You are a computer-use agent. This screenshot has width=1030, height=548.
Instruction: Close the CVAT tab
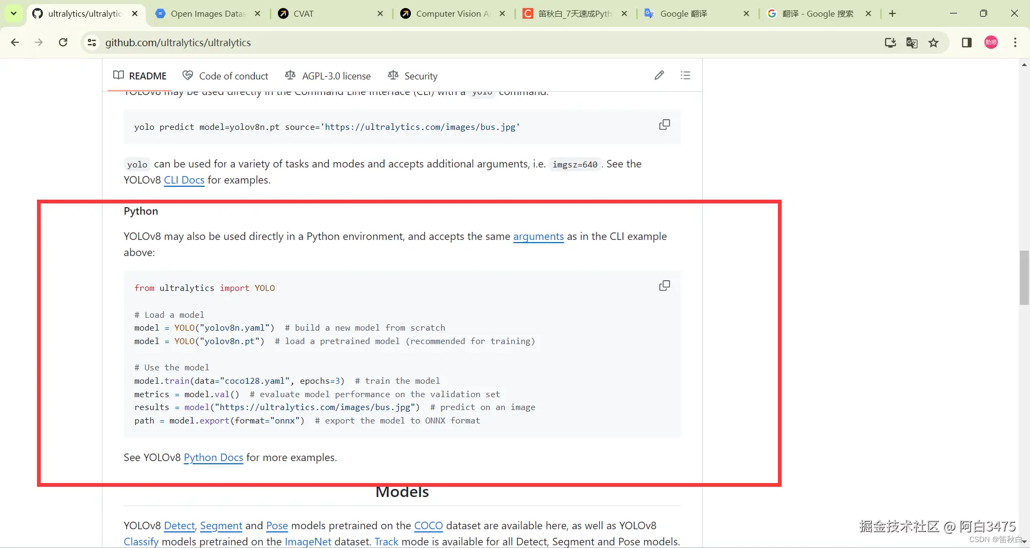380,14
